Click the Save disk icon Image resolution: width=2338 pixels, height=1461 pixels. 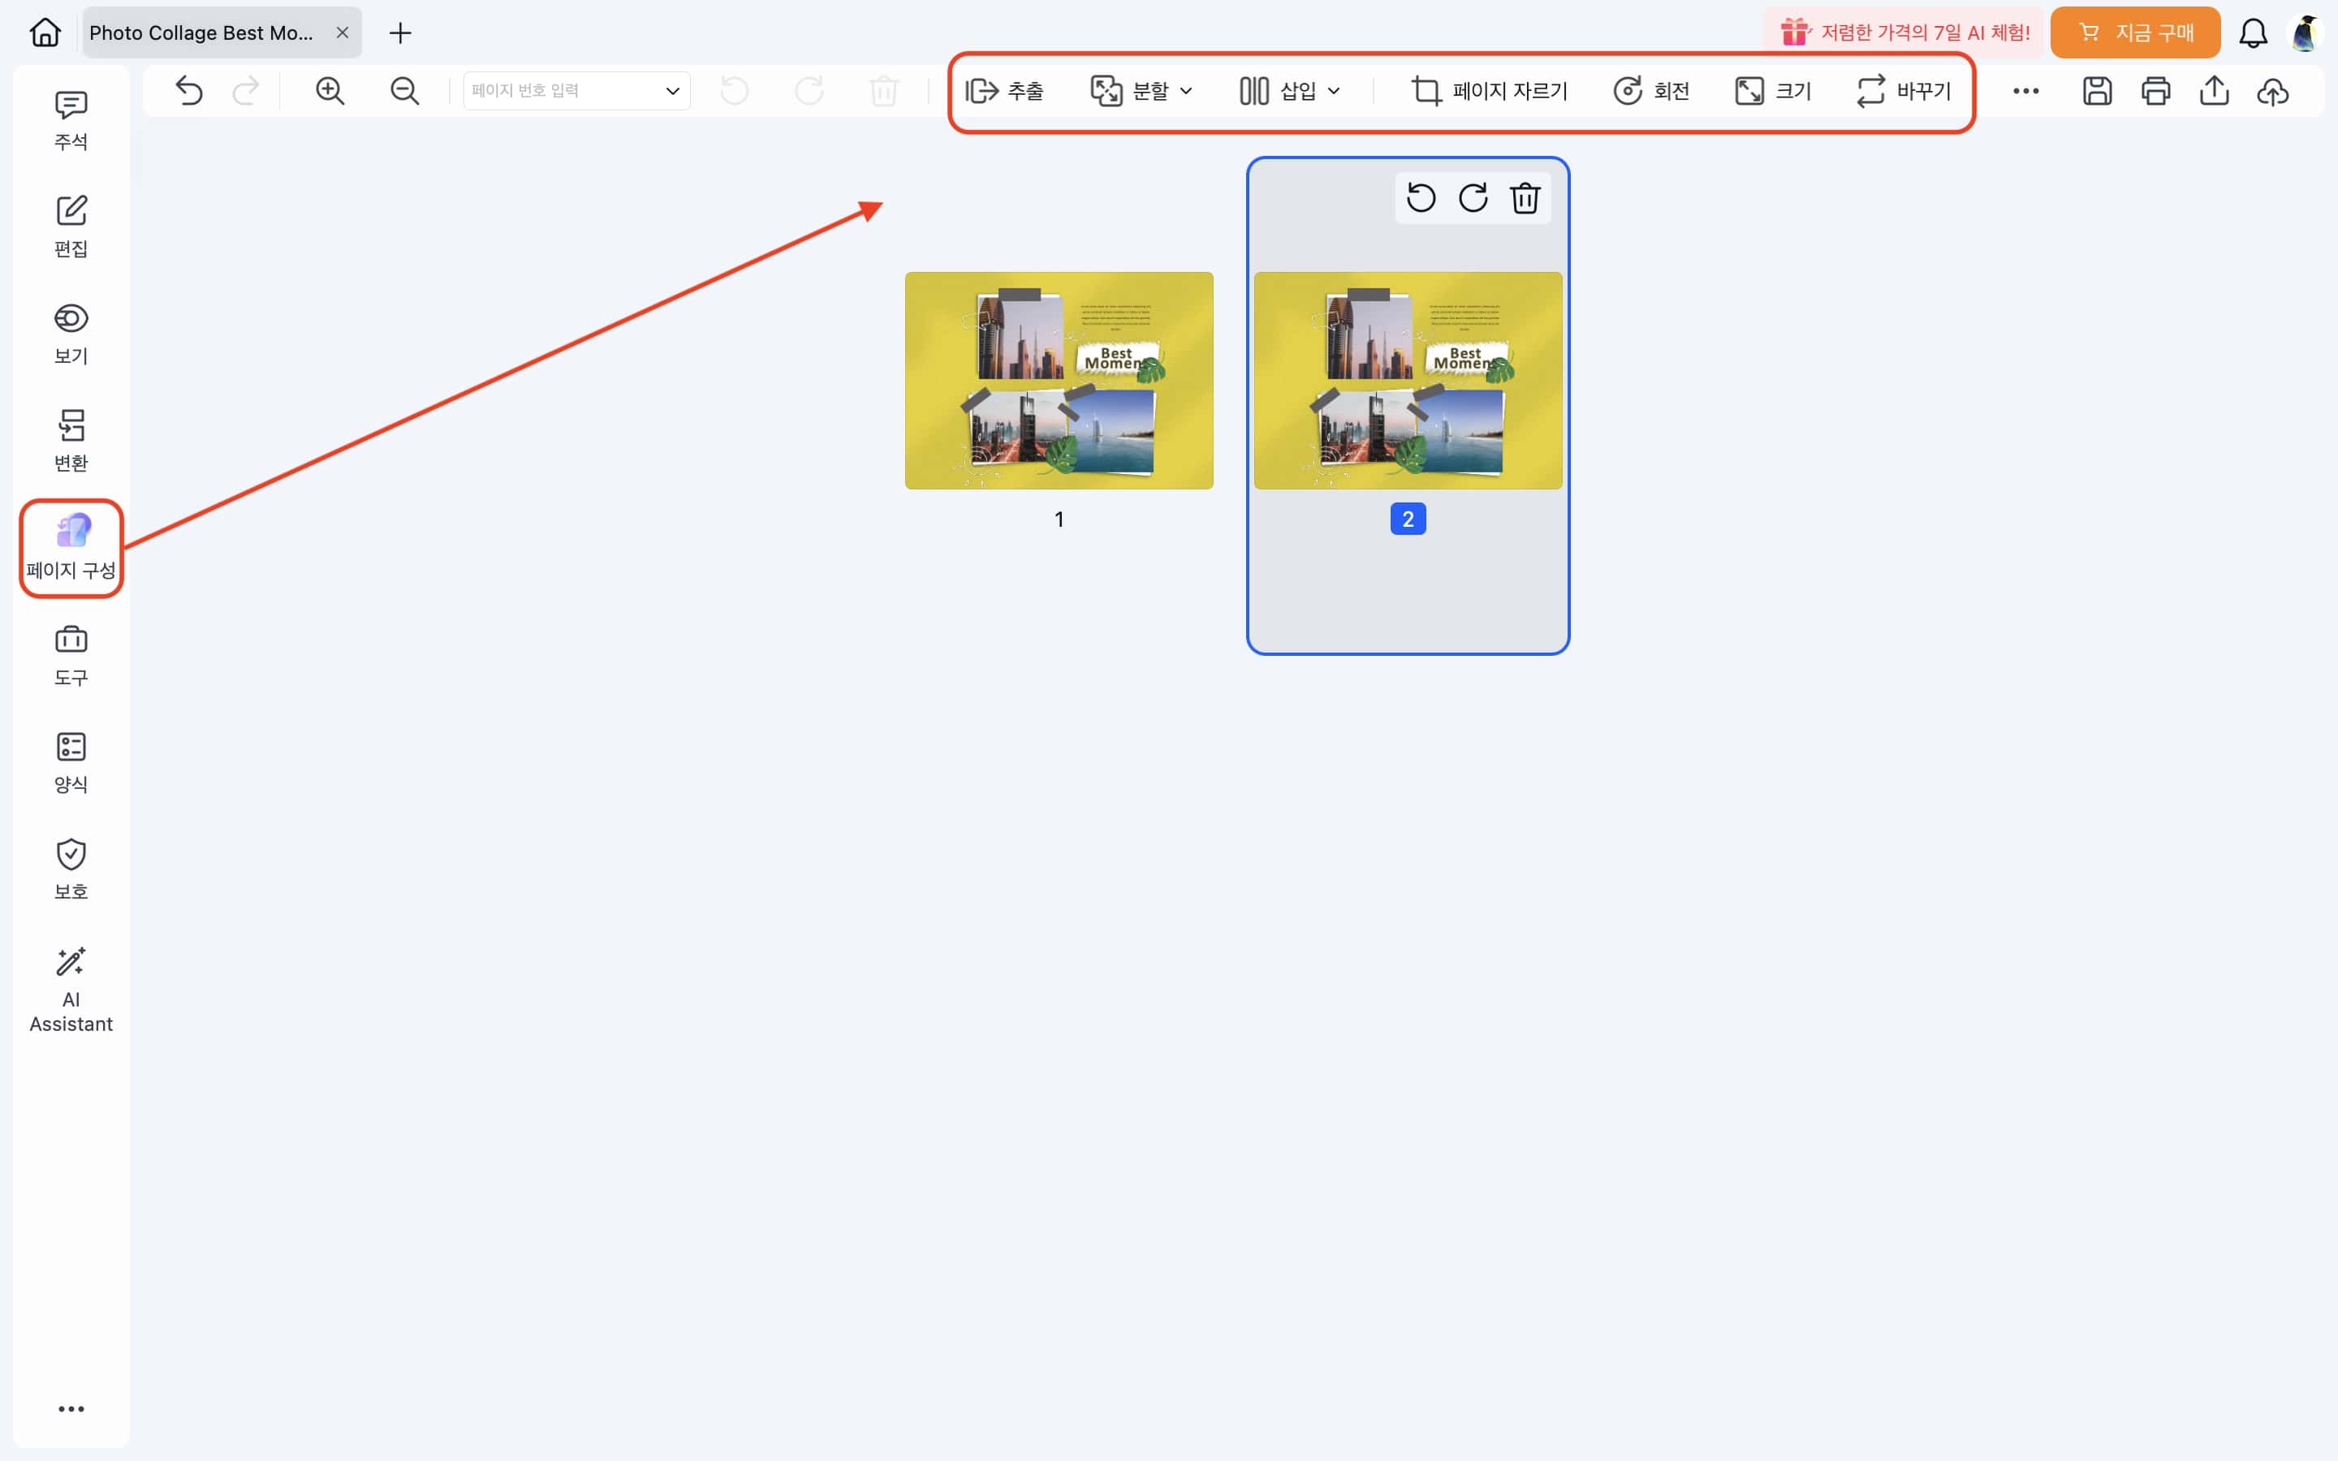click(x=2096, y=91)
